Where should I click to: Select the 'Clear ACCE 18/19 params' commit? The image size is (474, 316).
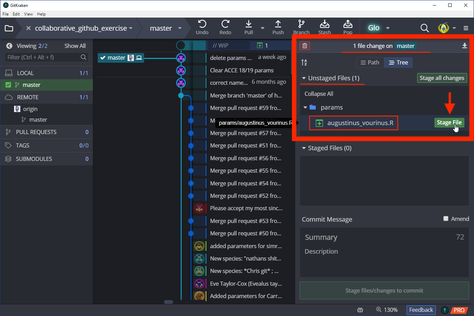point(242,70)
